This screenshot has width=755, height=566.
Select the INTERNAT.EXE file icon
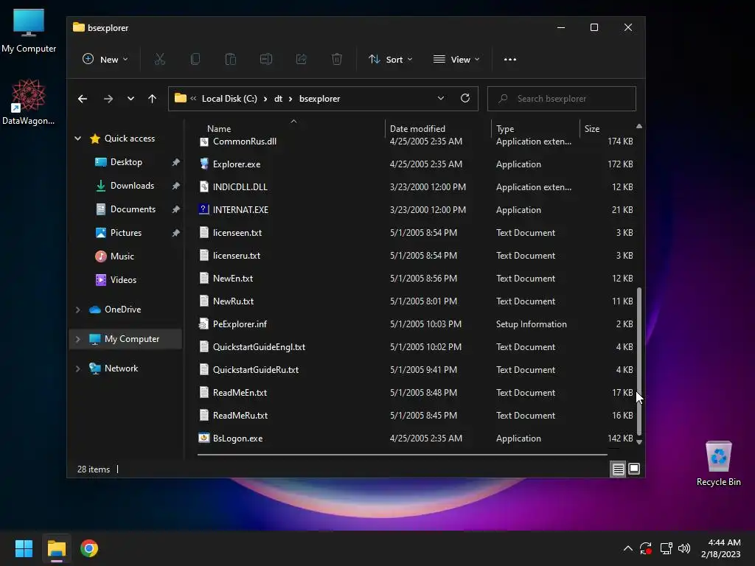[x=204, y=209]
